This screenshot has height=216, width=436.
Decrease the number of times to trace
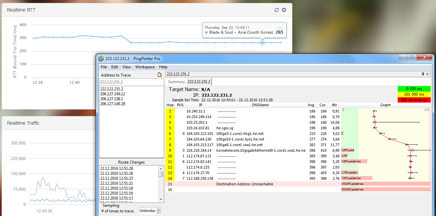coord(159,212)
